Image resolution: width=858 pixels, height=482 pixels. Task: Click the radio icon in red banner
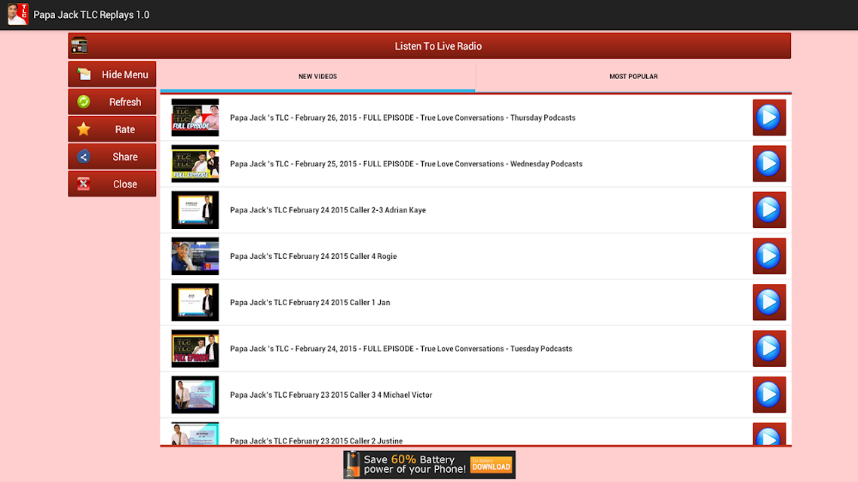[x=79, y=46]
